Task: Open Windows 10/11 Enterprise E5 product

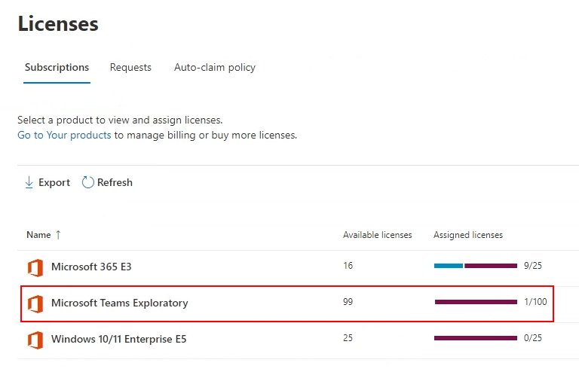Action: [x=119, y=339]
